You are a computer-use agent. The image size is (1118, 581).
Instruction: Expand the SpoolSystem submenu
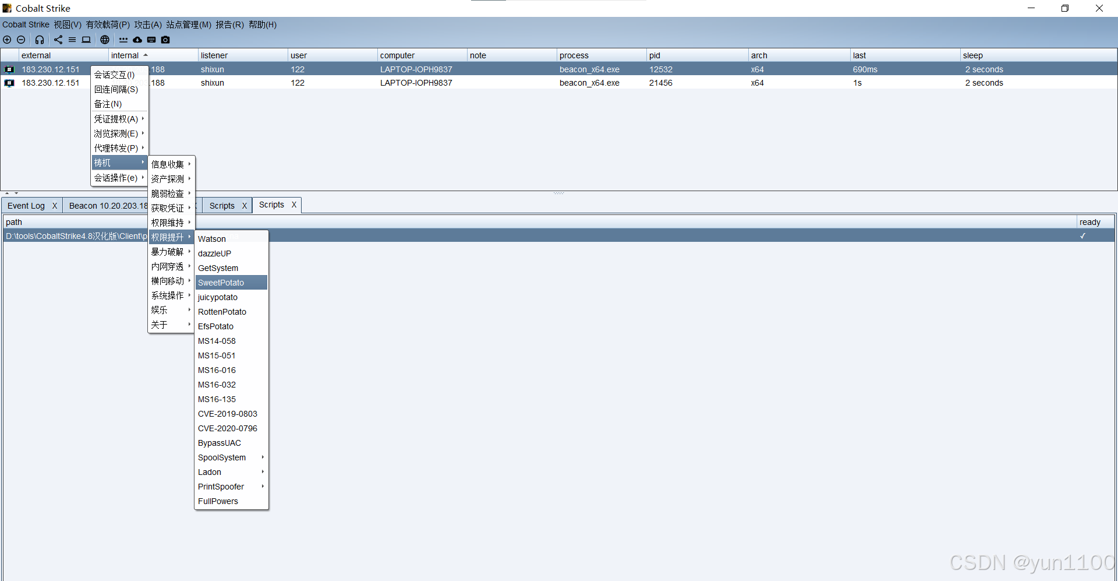pos(231,457)
